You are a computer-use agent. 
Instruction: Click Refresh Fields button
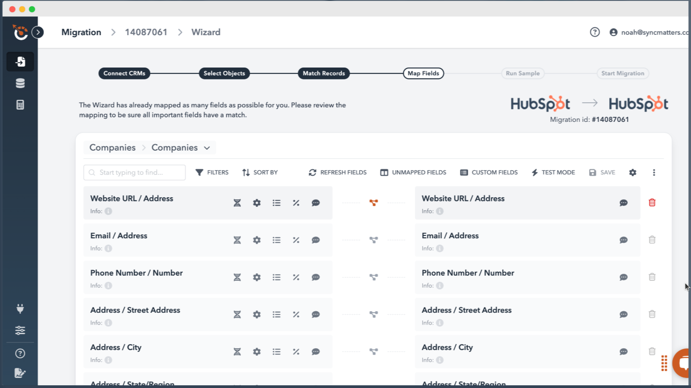337,173
